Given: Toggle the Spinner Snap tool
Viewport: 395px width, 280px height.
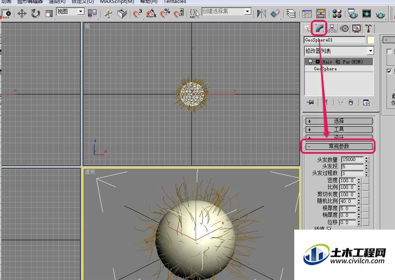Looking at the screenshot, I should tap(179, 14).
